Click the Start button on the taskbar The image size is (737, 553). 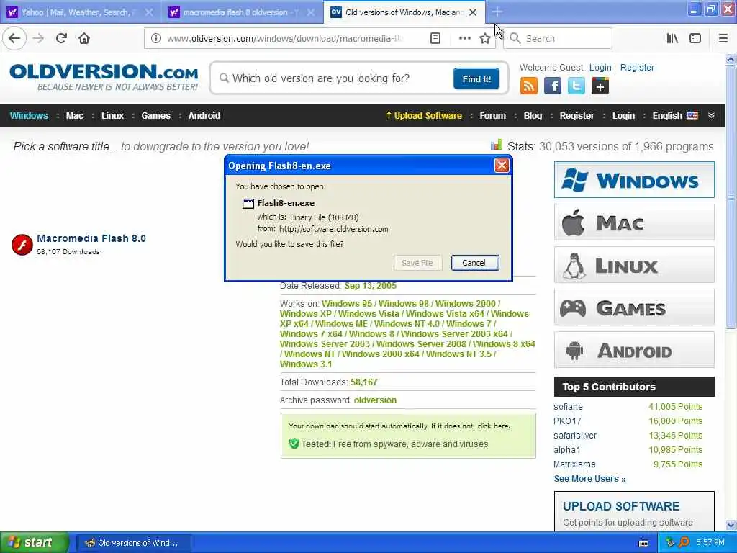coord(34,543)
